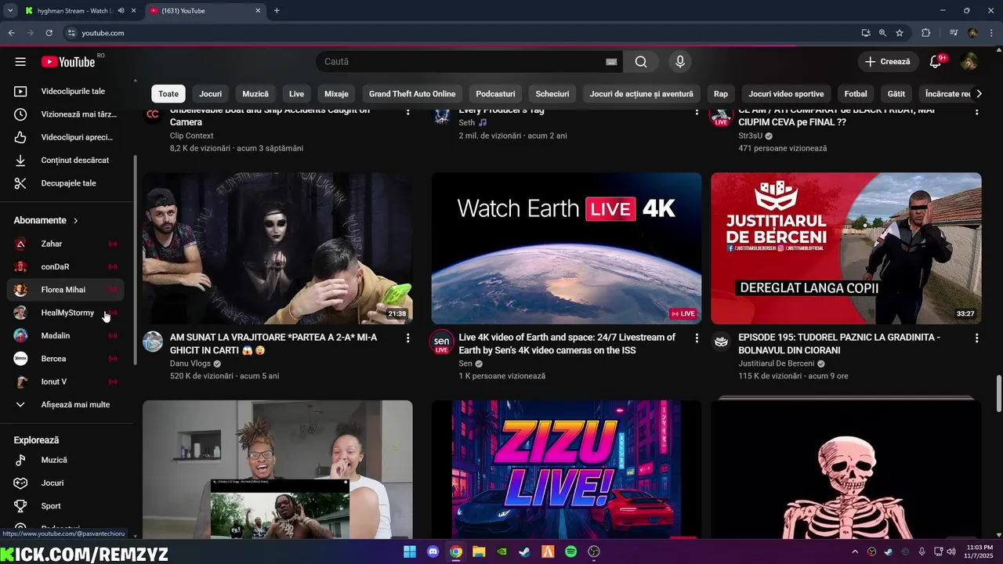
Task: Open Justitiarul De Berceni channel name
Action: pyautogui.click(x=777, y=363)
